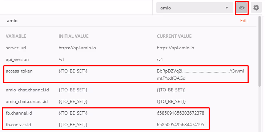Screen dimensions: 265x132
Task: Click amio_chat.contact.id current value {{TO_BE_SET}}
Action: pos(171,102)
